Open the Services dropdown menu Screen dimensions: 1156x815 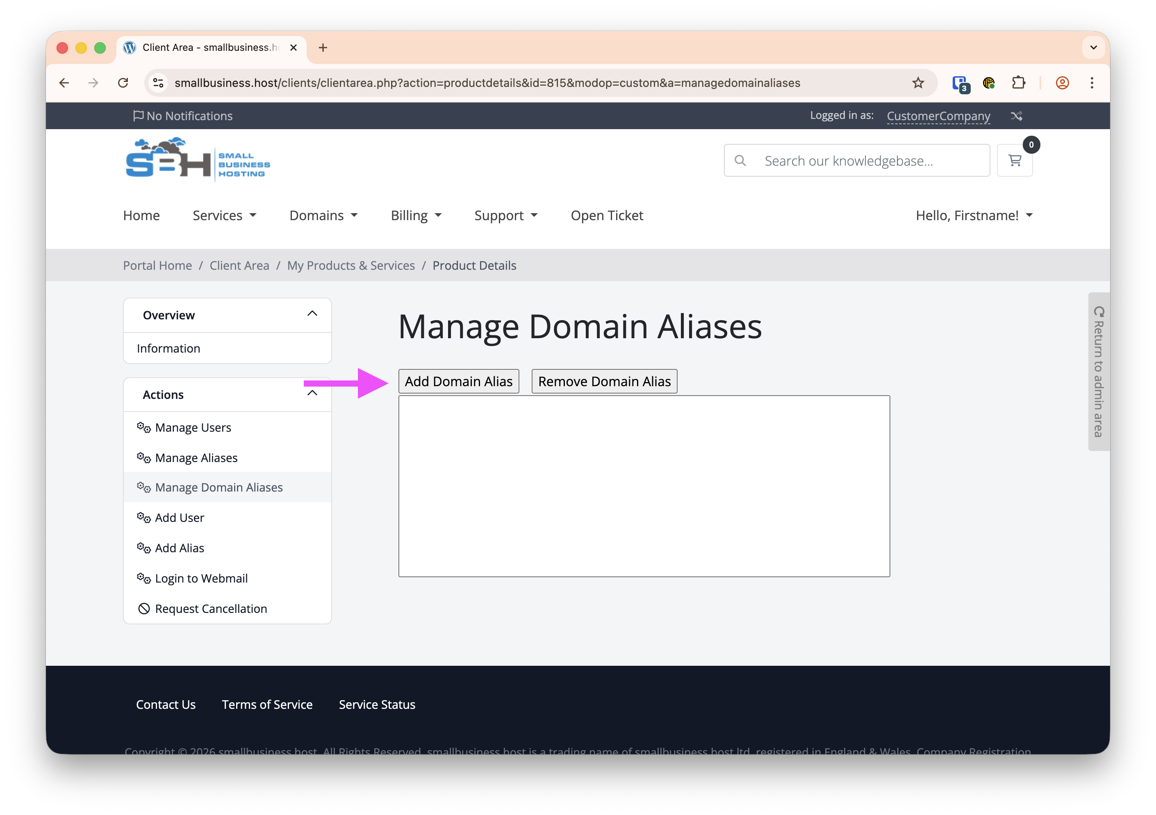tap(225, 216)
